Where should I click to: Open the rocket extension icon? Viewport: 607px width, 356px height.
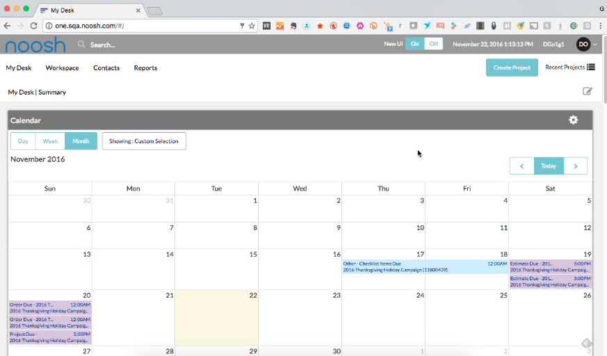click(x=520, y=26)
